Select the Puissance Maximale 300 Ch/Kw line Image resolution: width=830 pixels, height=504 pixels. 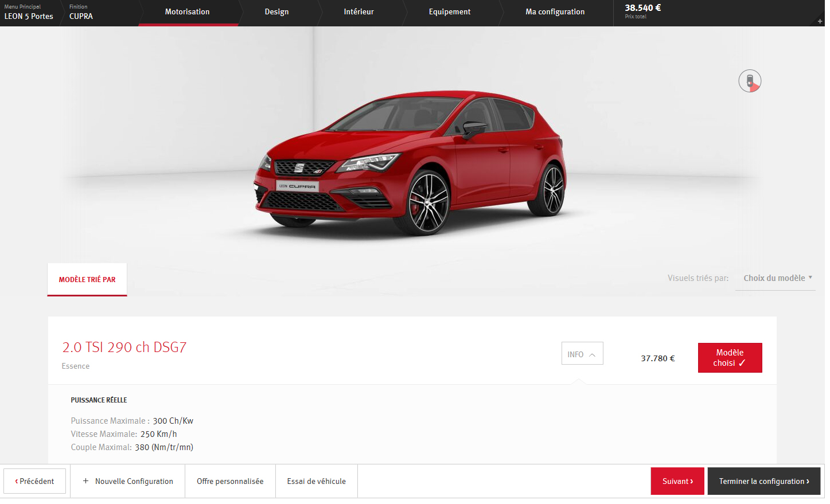(x=132, y=421)
